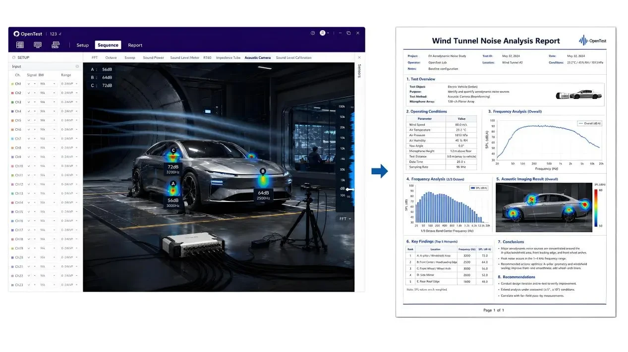The height and width of the screenshot is (352, 628).
Task: Select the FFT analysis tab
Action: 95,58
